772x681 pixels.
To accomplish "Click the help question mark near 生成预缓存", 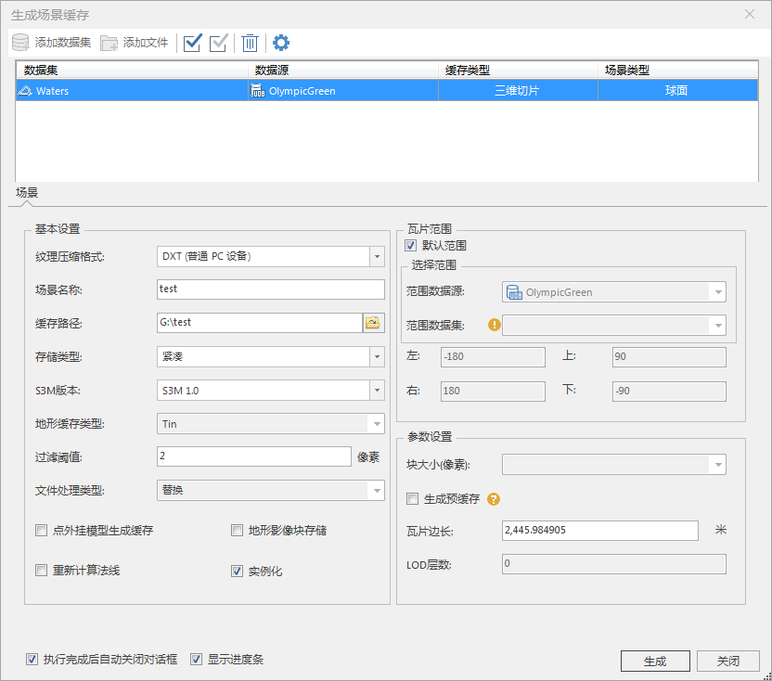I will coord(494,499).
